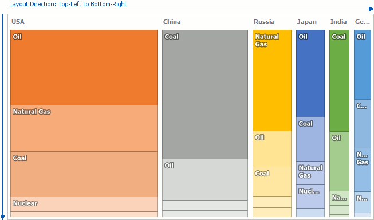Click China's Oil tile
Viewport: 374px width, 220px height.
click(x=205, y=180)
